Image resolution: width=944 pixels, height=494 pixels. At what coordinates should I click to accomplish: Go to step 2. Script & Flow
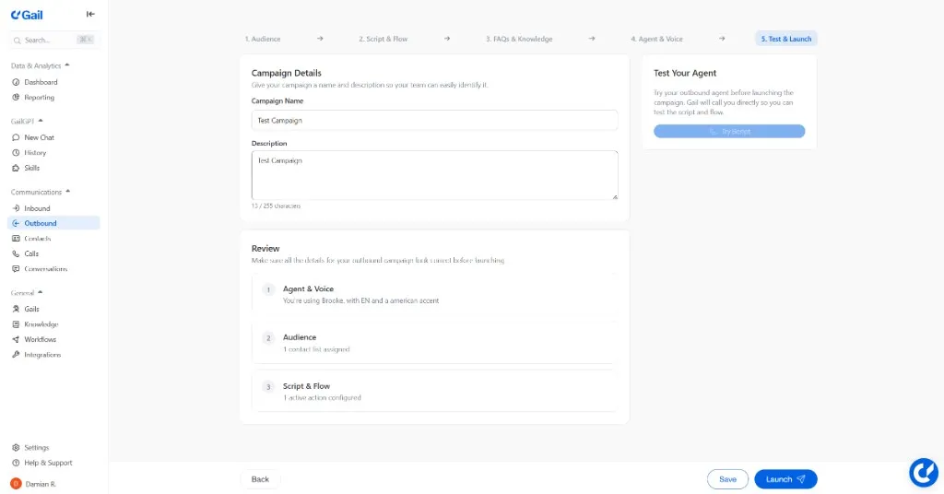[383, 39]
